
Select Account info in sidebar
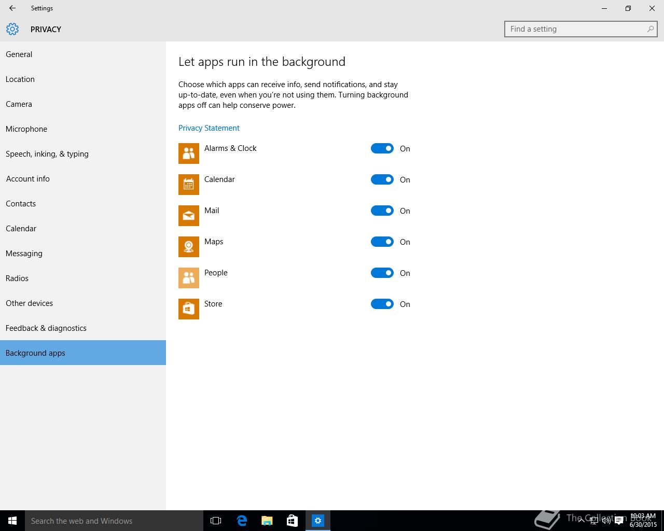(x=83, y=179)
